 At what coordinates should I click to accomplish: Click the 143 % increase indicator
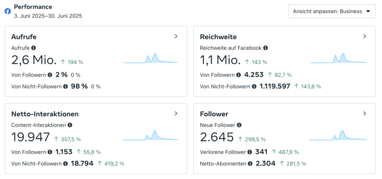(256, 62)
